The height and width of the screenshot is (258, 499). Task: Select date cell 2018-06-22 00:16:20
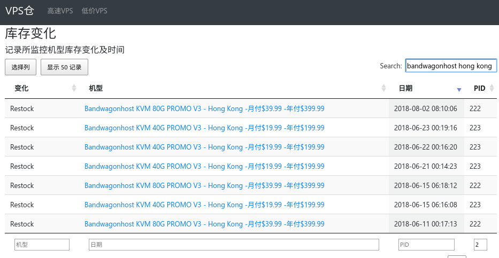click(426, 147)
